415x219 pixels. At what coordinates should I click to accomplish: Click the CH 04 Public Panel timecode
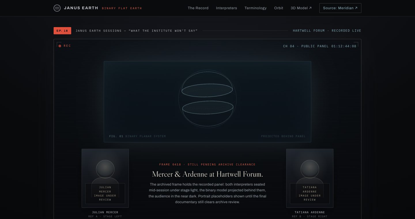[x=320, y=46]
